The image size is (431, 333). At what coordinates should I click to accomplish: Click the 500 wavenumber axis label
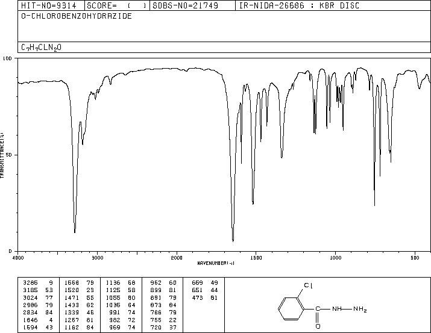pos(415,258)
